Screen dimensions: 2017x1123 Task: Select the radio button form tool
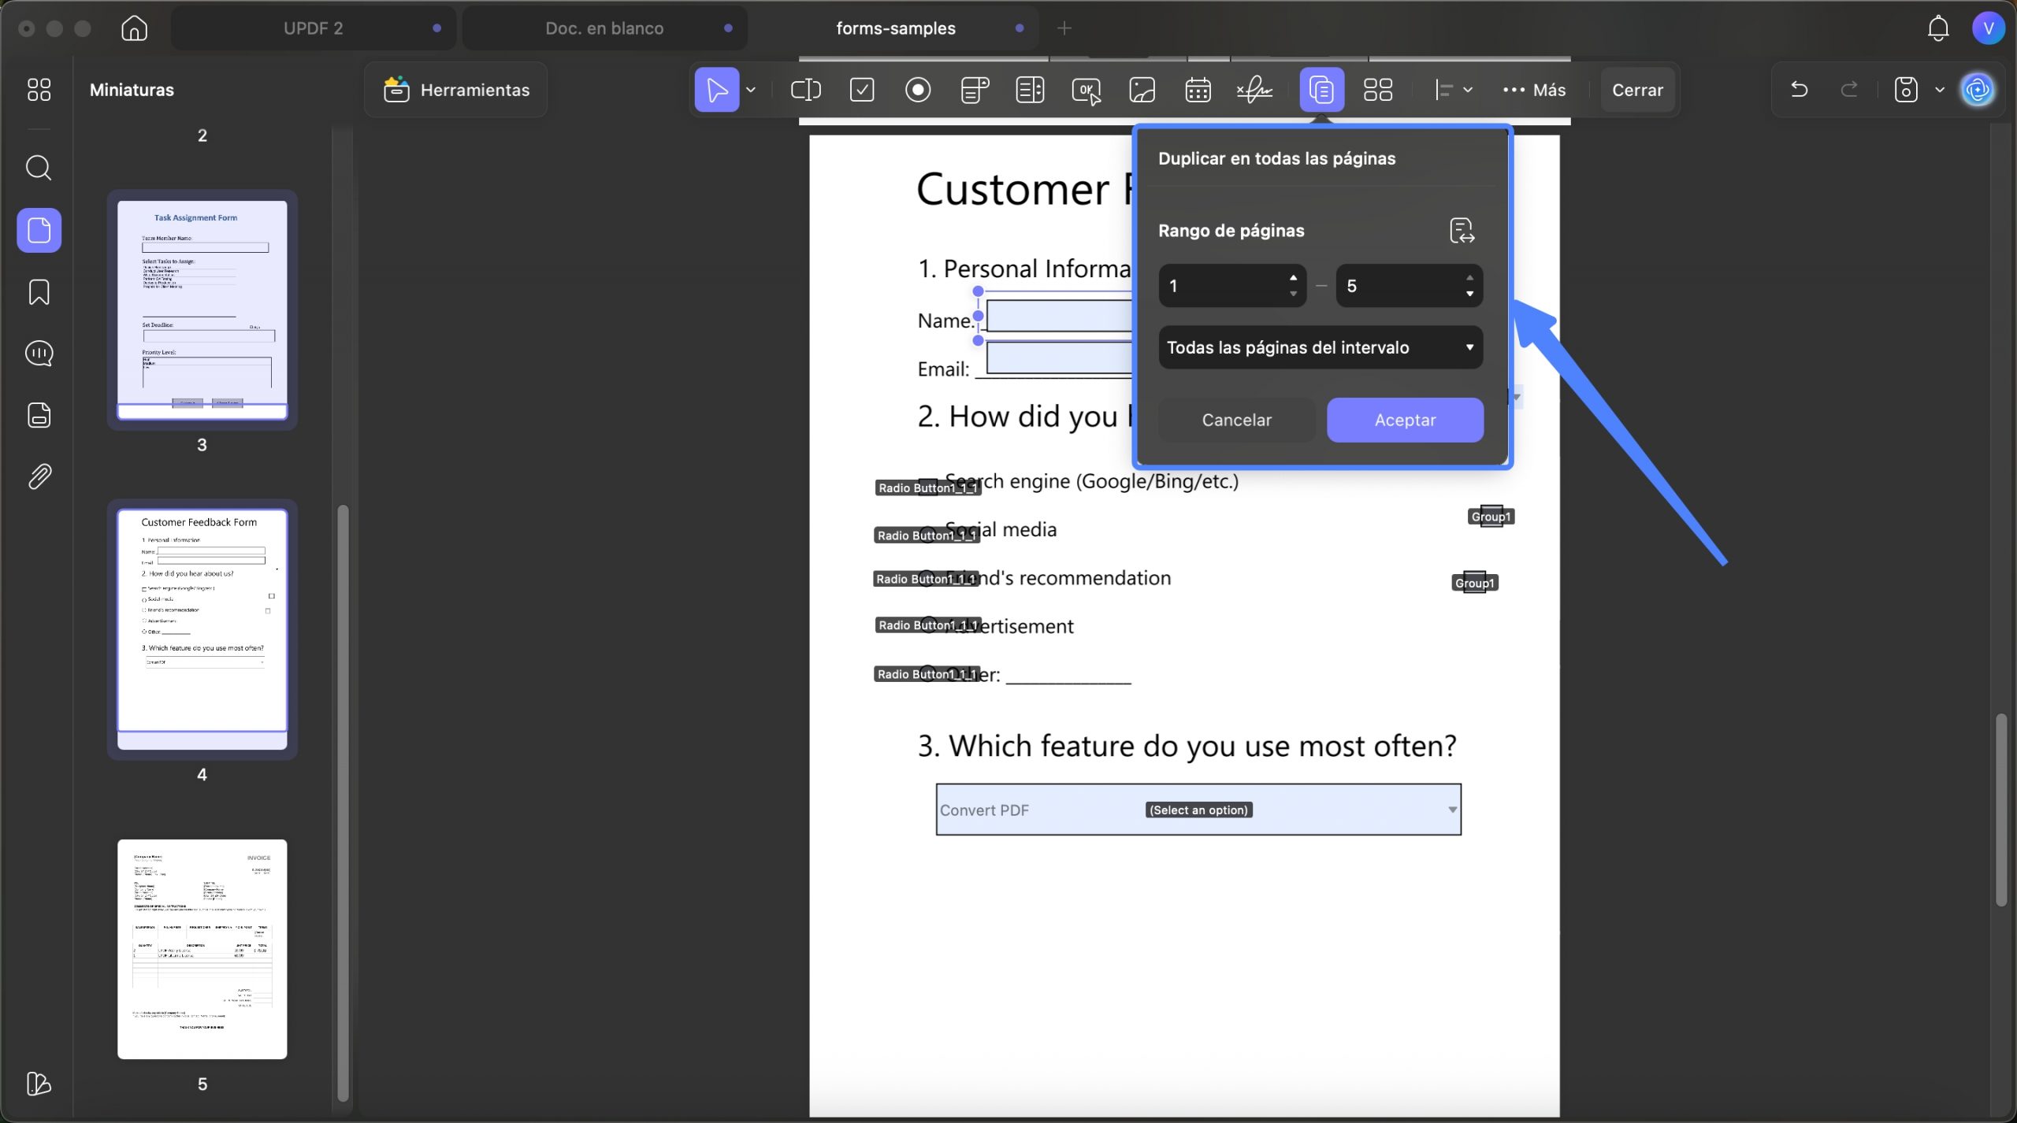tap(918, 90)
